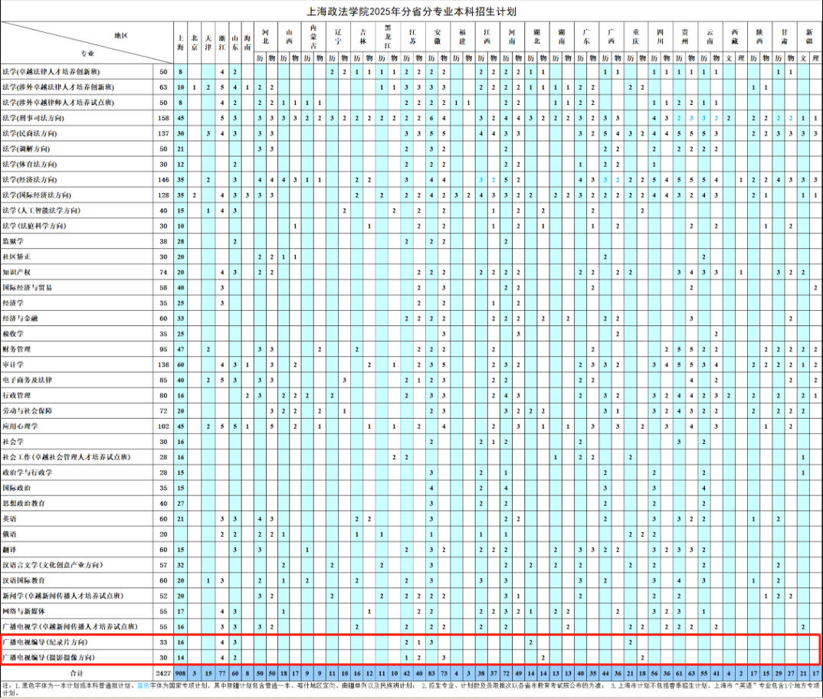
Task: Select the 广东 province header
Action: pos(586,37)
